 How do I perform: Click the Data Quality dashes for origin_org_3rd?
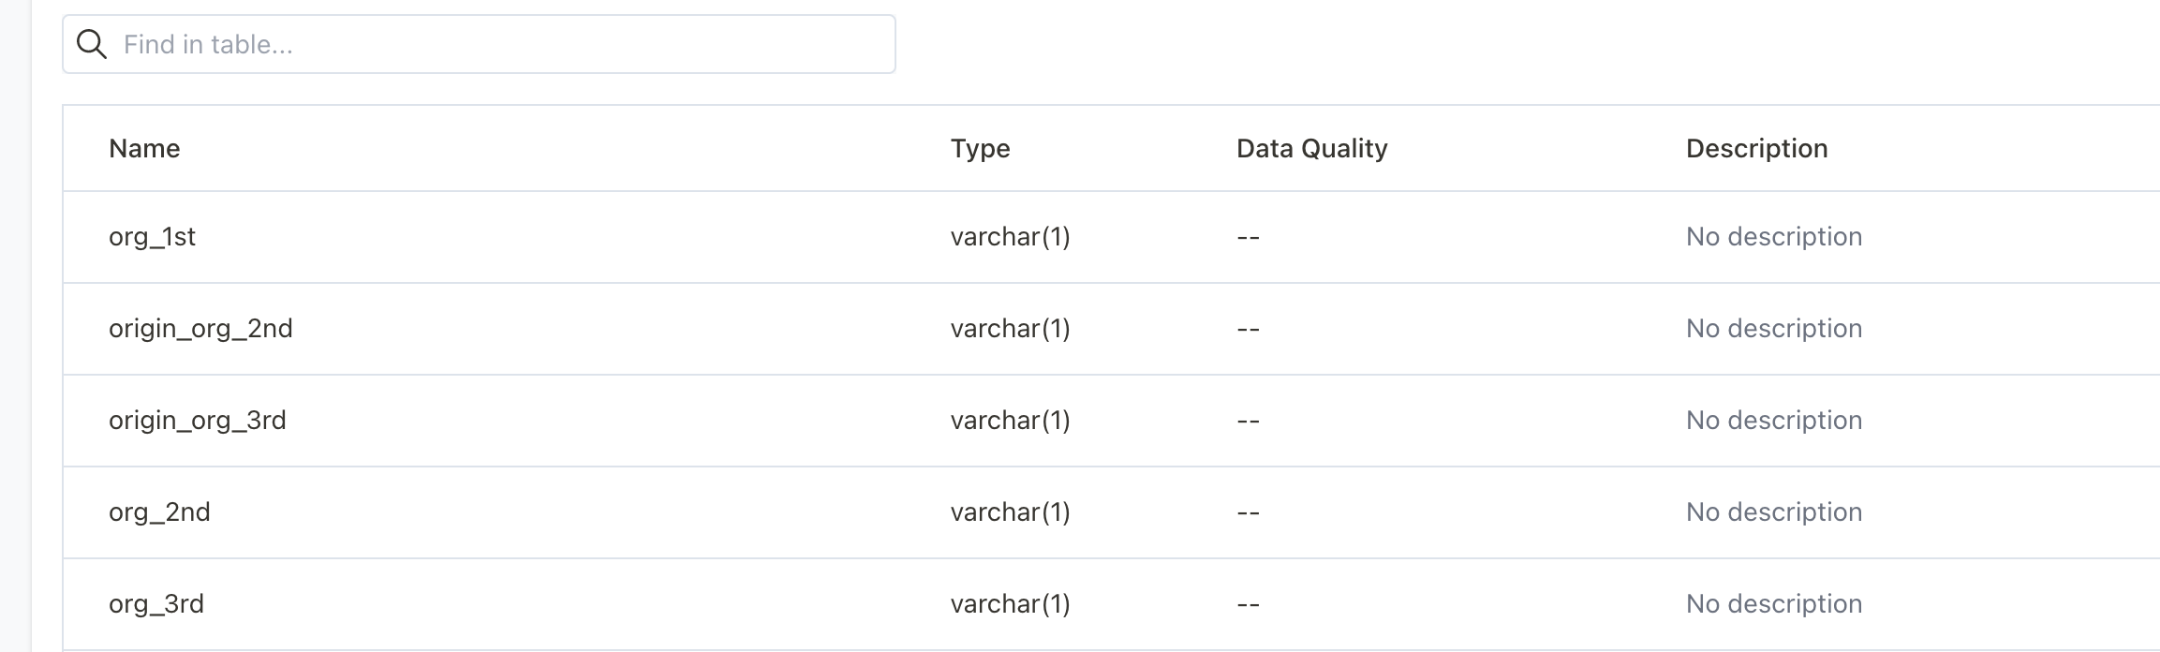click(1247, 420)
